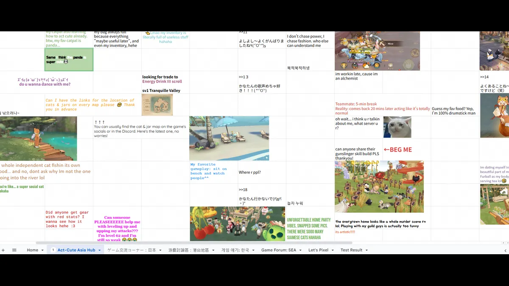
Task: Open the all sheets list icon
Action: click(14, 250)
